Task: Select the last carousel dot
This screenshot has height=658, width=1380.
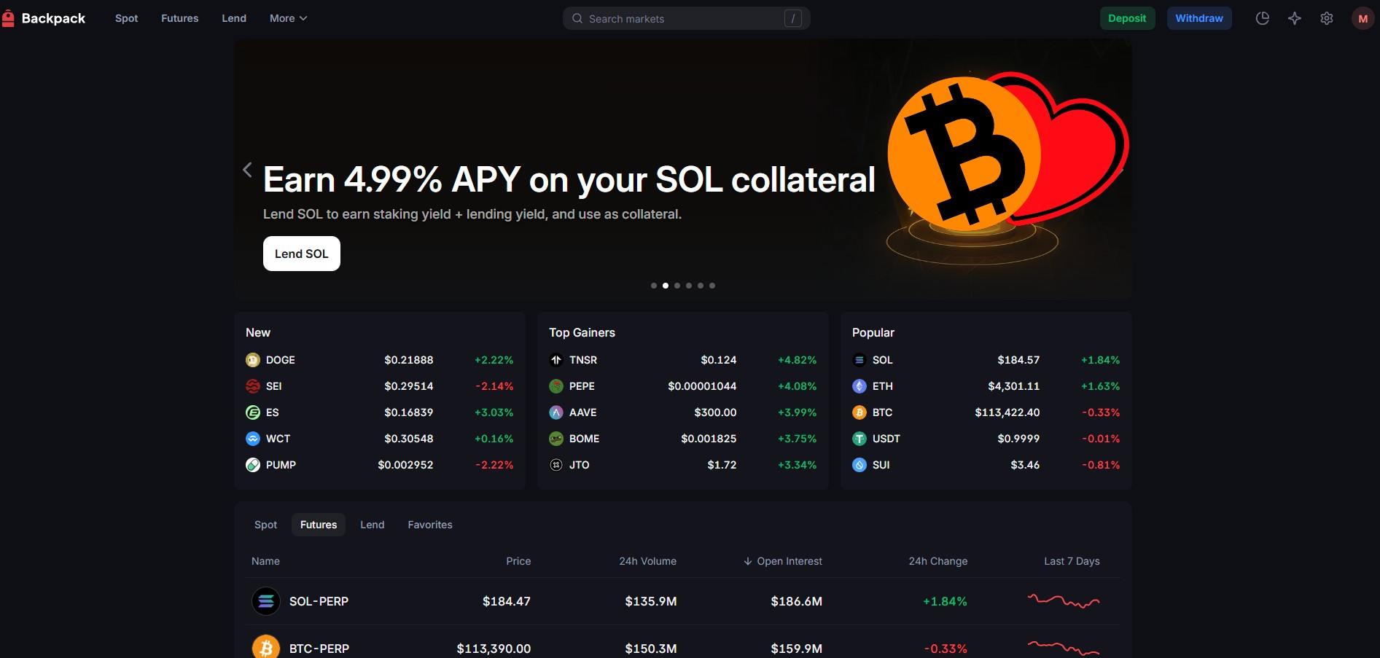Action: coord(712,286)
